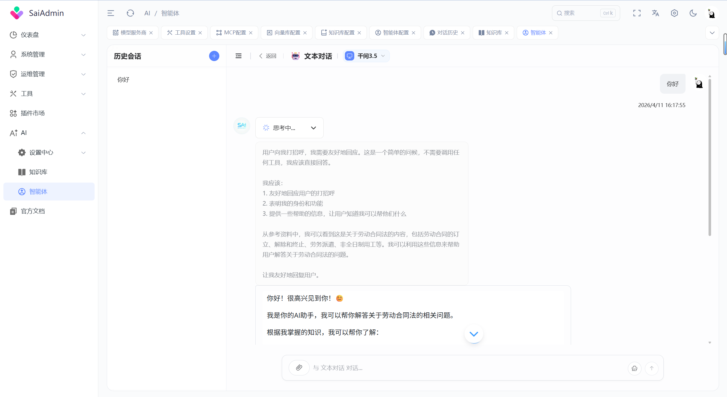Open the 千问3.5 model dropdown
The width and height of the screenshot is (727, 397).
(x=366, y=56)
